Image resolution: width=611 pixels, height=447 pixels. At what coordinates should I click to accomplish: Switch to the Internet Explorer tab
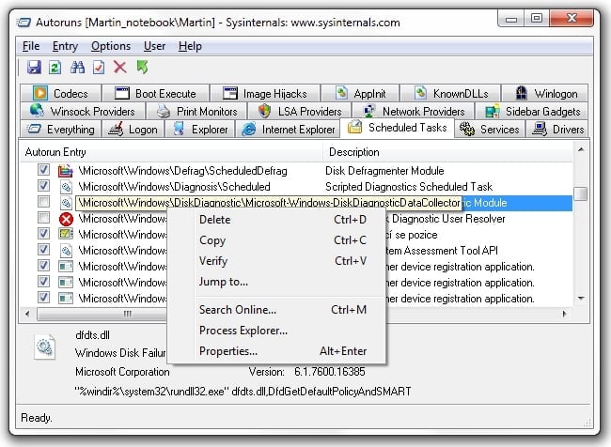(288, 130)
